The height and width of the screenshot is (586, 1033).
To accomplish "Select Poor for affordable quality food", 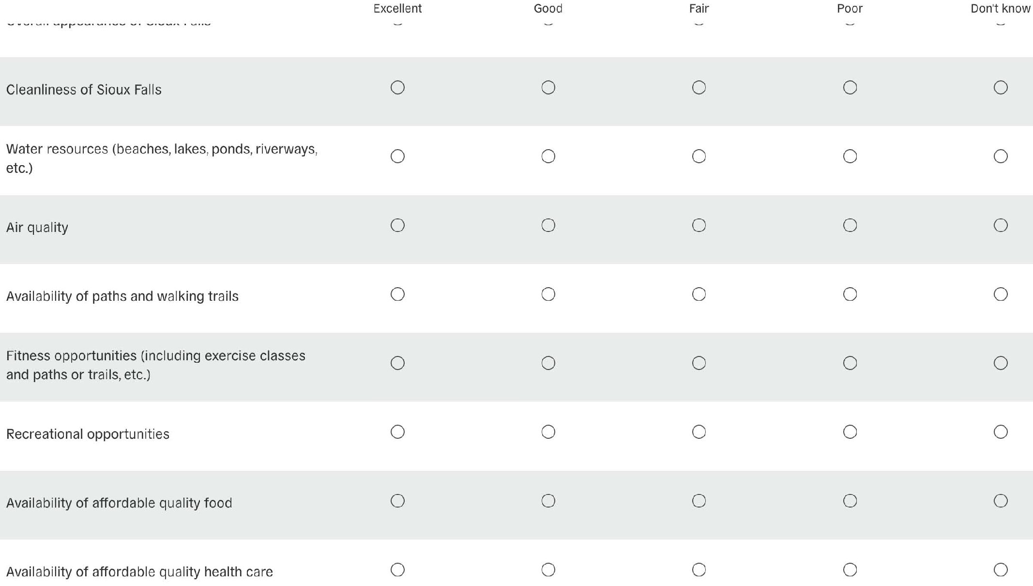I will pyautogui.click(x=850, y=501).
